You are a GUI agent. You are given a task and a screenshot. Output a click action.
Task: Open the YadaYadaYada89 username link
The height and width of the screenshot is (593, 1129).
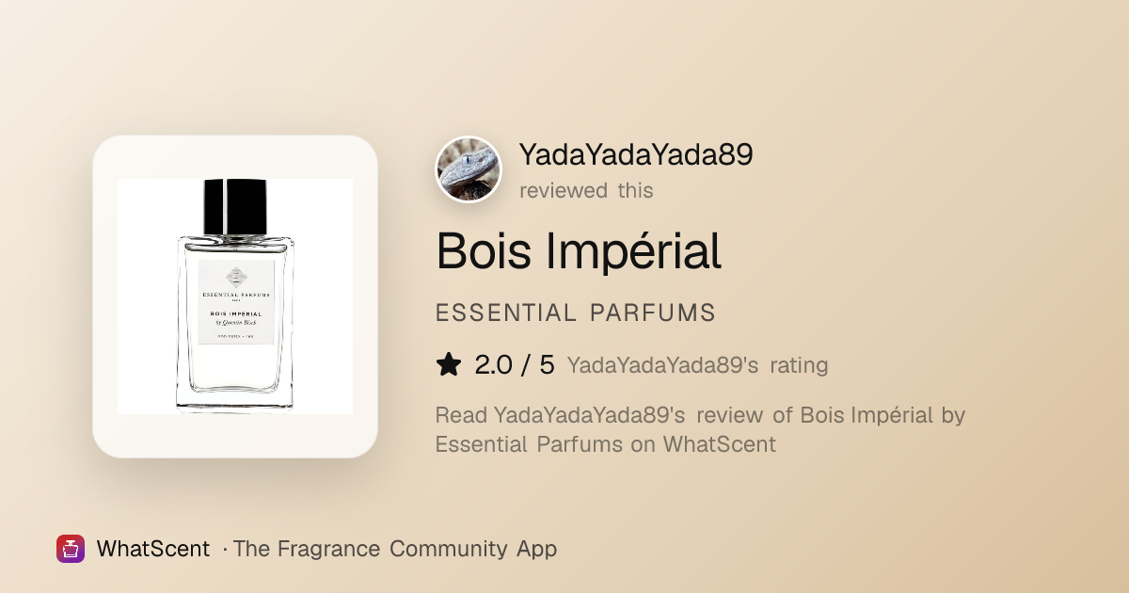click(636, 155)
